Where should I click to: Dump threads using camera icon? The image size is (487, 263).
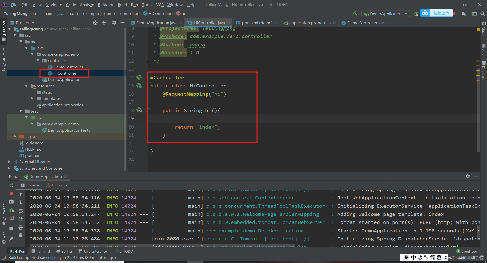[11, 202]
